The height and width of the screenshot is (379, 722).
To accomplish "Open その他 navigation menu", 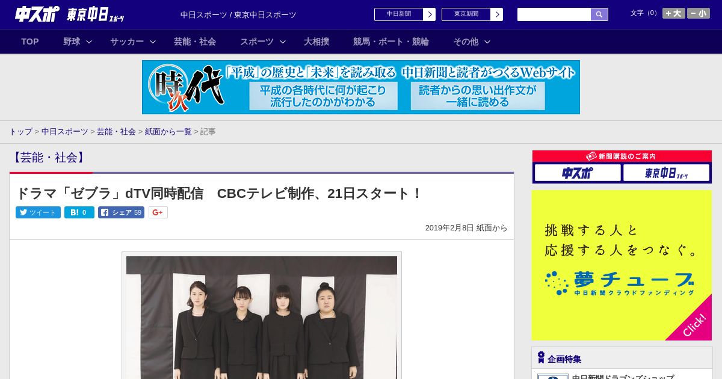I will (x=466, y=42).
